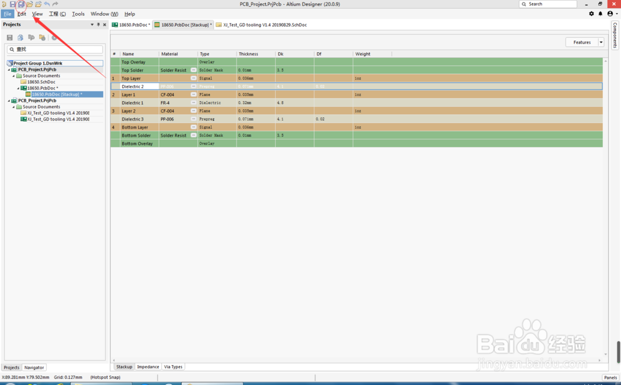Screen dimensions: 621x385
Task: Open material picker for Bottom Solder row
Action: click(x=193, y=135)
